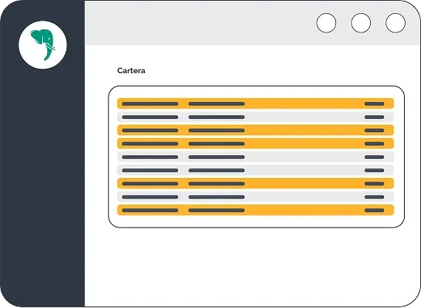Screen dimensions: 421x308
Task: Select the fifth row, shaded gray
Action: [x=256, y=157]
